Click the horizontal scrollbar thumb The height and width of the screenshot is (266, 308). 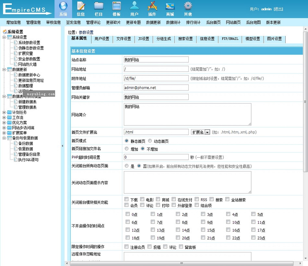coord(182,263)
